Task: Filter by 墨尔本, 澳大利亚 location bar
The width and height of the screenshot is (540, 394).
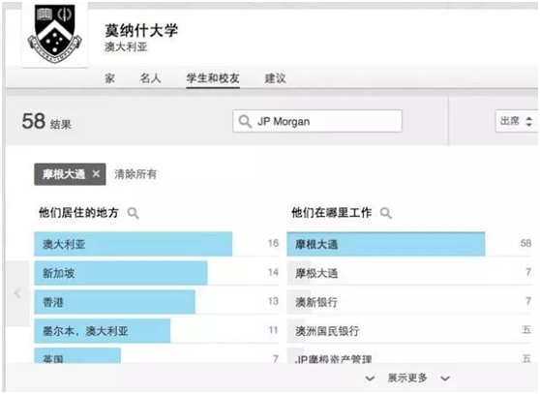Action: coord(102,331)
